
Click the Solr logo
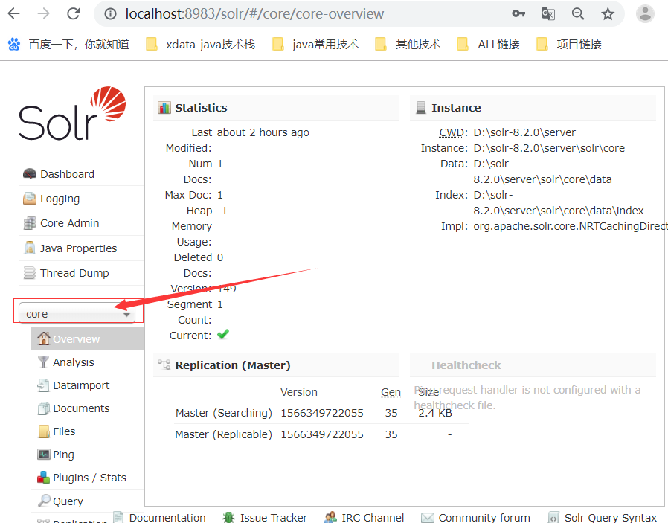point(72,113)
